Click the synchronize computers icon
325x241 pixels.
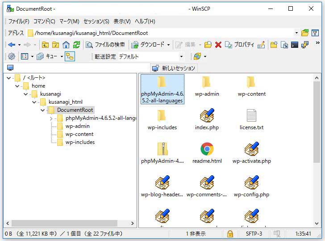305,45
